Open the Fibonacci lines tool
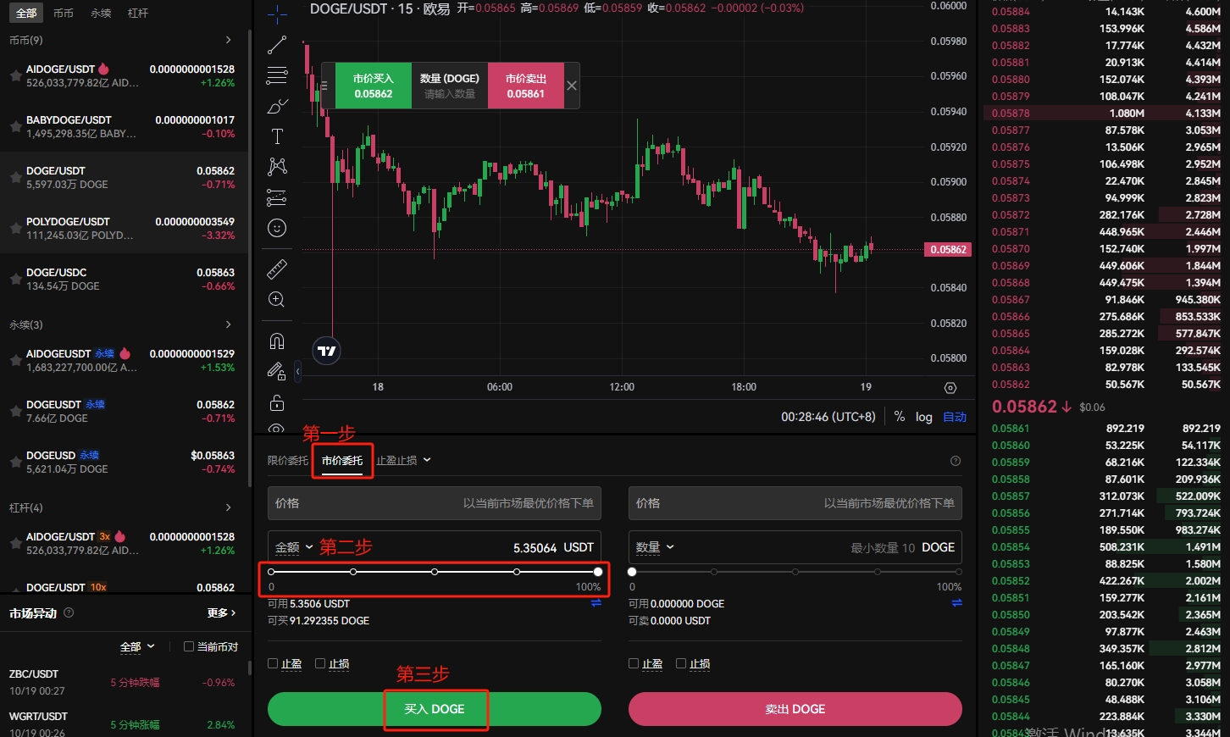1230x737 pixels. (277, 75)
